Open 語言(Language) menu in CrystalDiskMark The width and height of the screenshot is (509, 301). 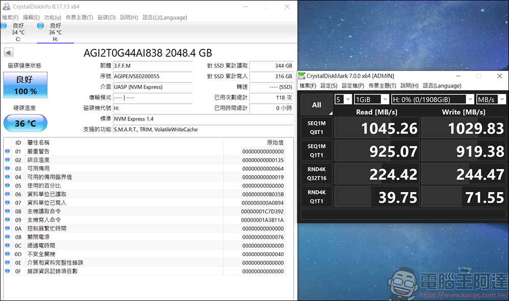coord(442,85)
